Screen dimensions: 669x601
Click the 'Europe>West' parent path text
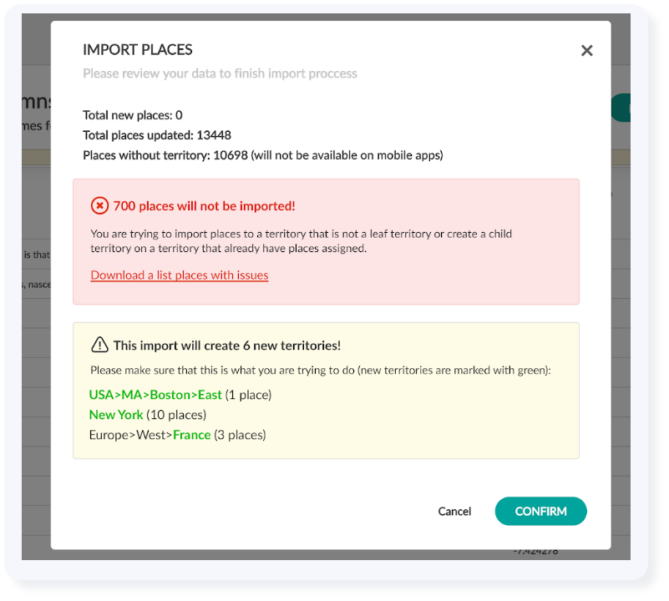click(130, 435)
